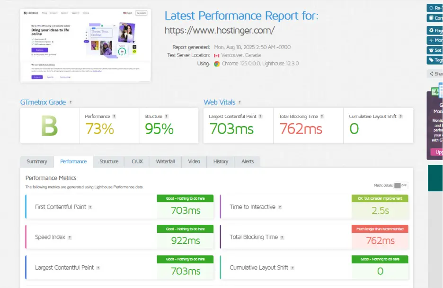Open the Structure tab
The height and width of the screenshot is (288, 443).
[x=109, y=161]
